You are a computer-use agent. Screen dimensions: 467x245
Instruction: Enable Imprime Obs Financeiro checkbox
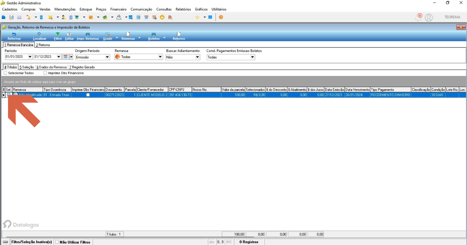tap(45, 73)
